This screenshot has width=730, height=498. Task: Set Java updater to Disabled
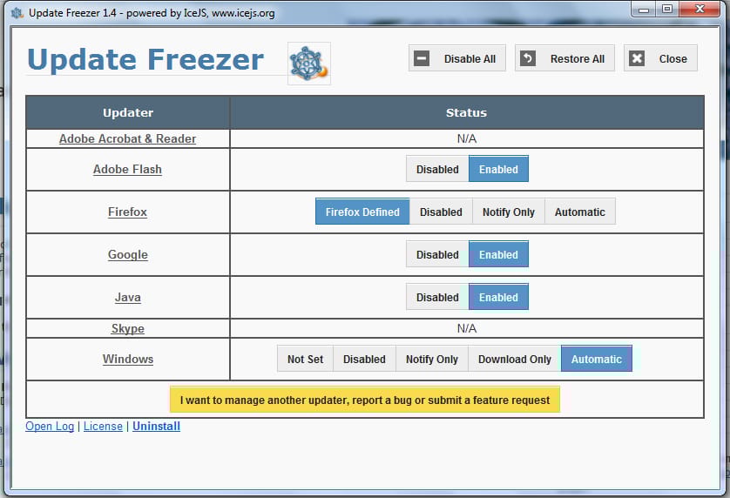tap(437, 298)
